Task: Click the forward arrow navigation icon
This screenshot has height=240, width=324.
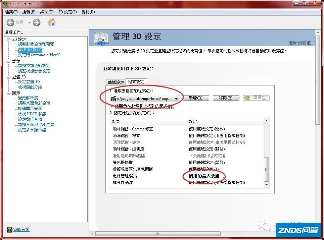Action: coord(37,22)
